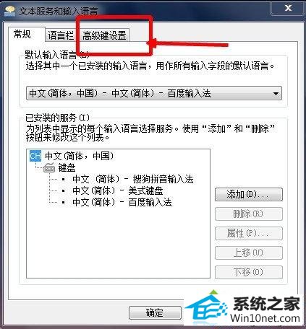The height and width of the screenshot is (329, 306).
Task: Open the default input language dropdown arrow
Action: click(276, 94)
